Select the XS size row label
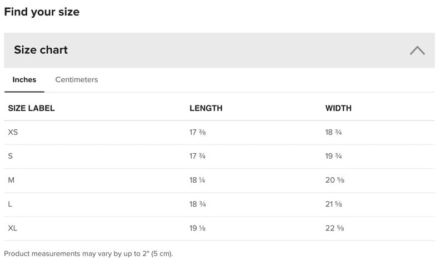This screenshot has height=266, width=441. pos(13,132)
